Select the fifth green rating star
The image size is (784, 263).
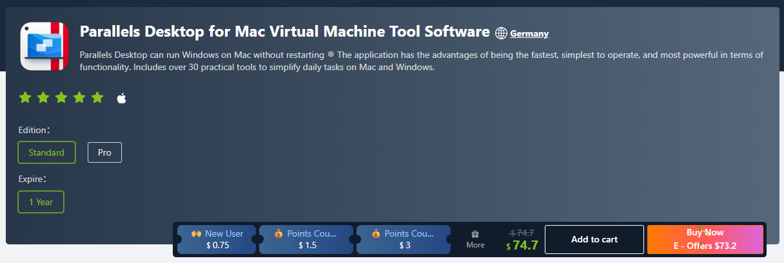coord(97,98)
